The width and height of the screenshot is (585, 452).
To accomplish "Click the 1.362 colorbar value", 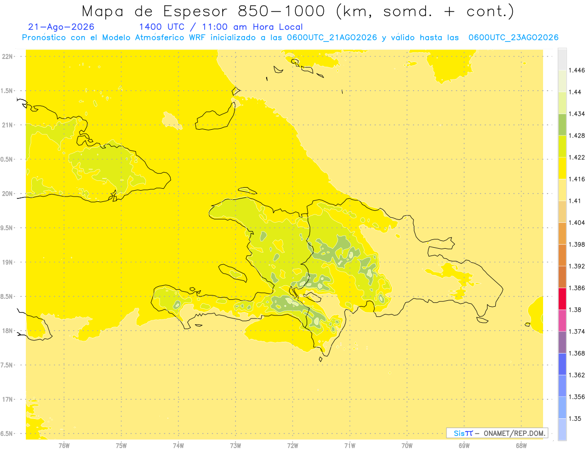I will point(576,375).
